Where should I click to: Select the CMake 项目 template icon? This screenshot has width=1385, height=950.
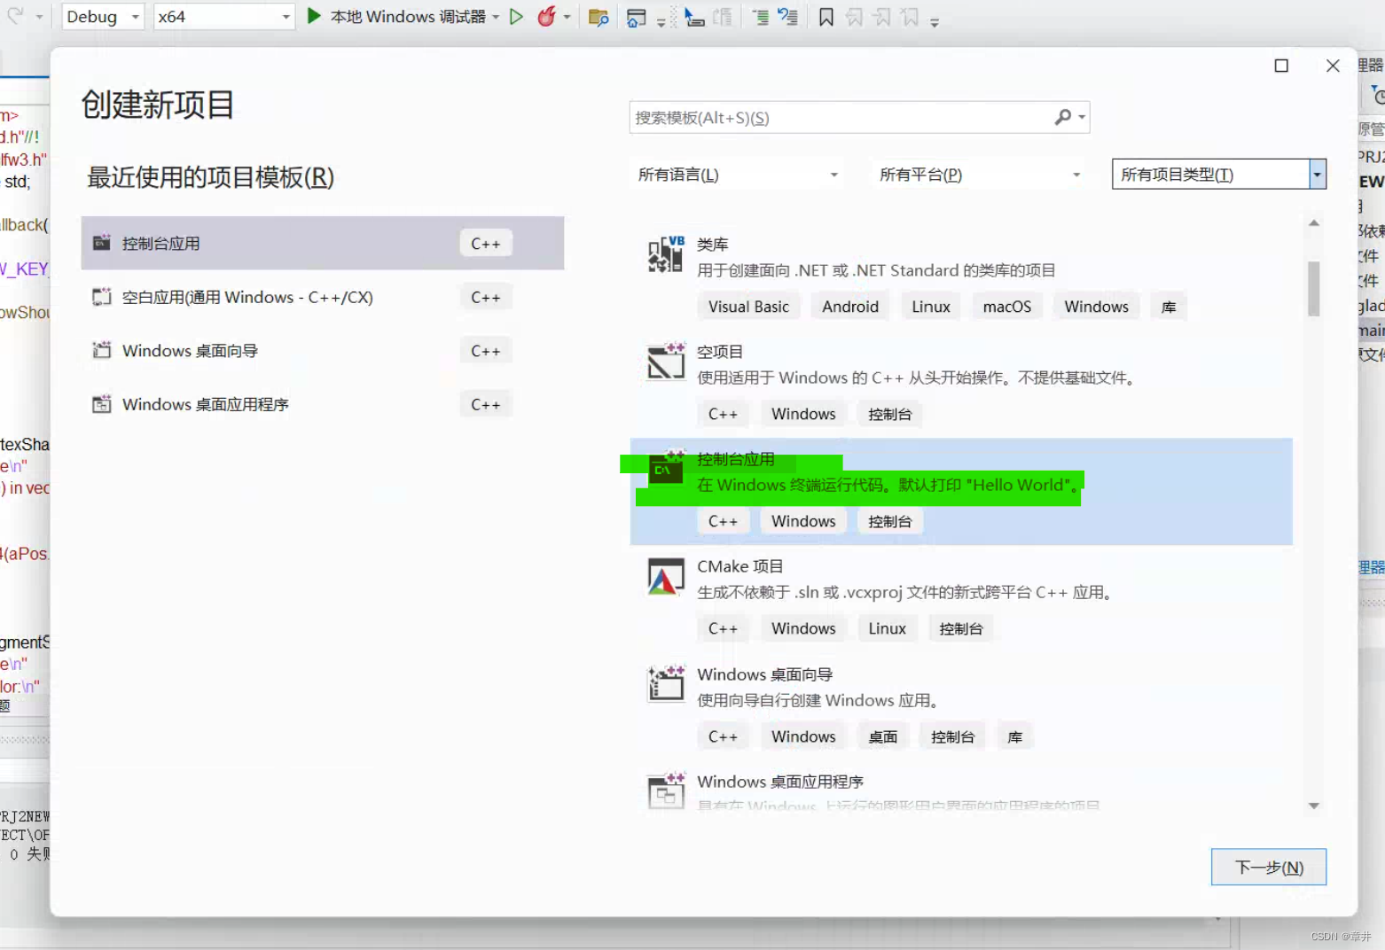click(x=665, y=576)
